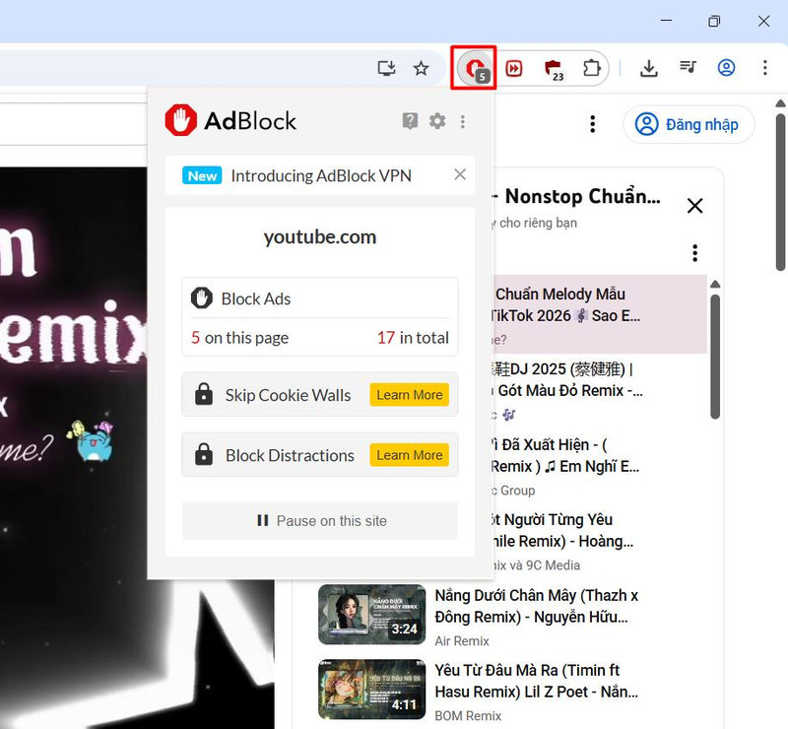
Task: Open the Chrome downloads icon
Action: click(x=649, y=68)
